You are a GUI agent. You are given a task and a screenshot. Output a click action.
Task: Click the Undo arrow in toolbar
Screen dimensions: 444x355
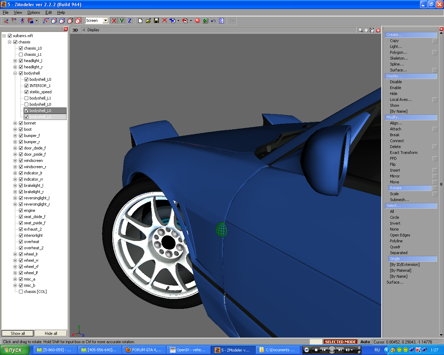tap(213, 21)
